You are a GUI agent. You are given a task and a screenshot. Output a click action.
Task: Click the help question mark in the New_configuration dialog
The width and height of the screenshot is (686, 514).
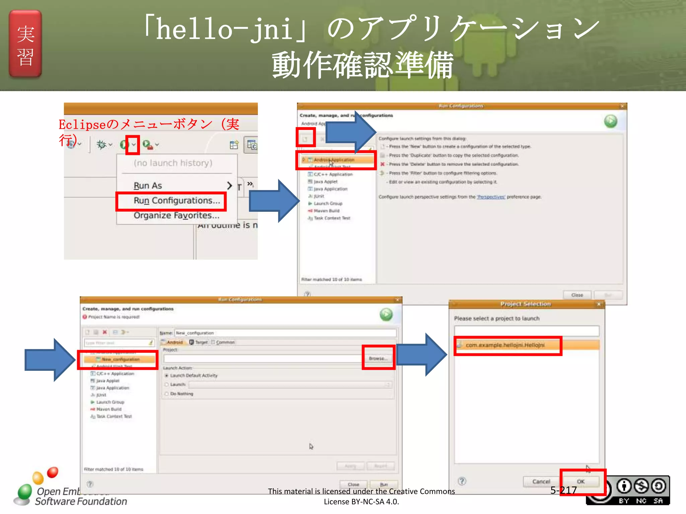[x=90, y=484]
